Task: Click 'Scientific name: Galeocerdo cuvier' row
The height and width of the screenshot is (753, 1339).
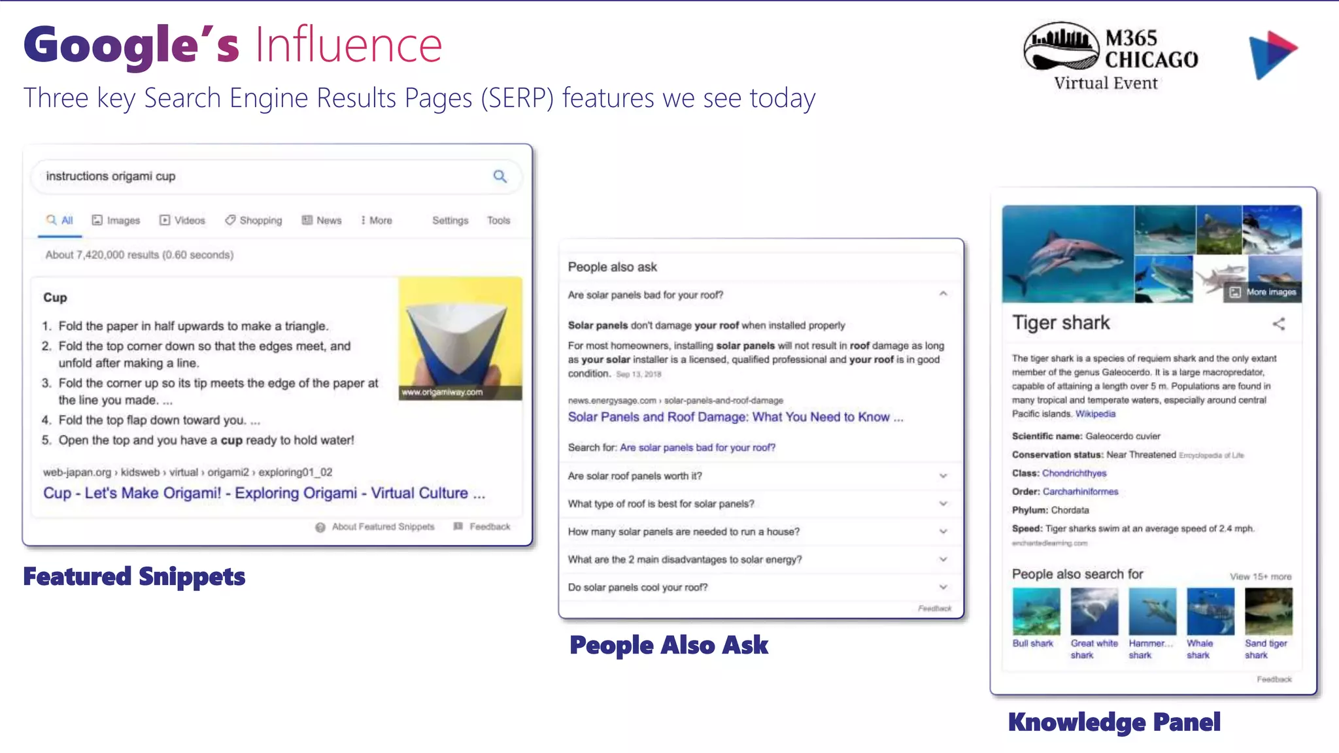Action: (1086, 436)
